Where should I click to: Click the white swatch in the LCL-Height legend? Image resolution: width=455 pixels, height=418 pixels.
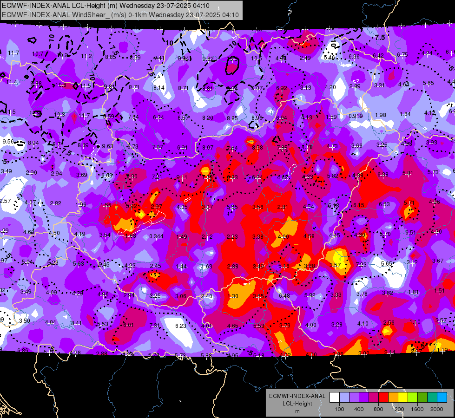click(335, 398)
